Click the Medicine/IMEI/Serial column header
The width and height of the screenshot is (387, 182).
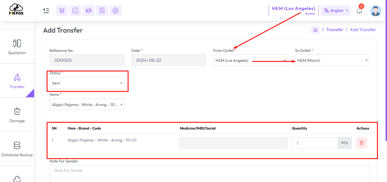[x=198, y=128]
